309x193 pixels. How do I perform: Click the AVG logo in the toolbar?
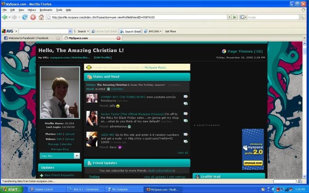tap(7, 31)
